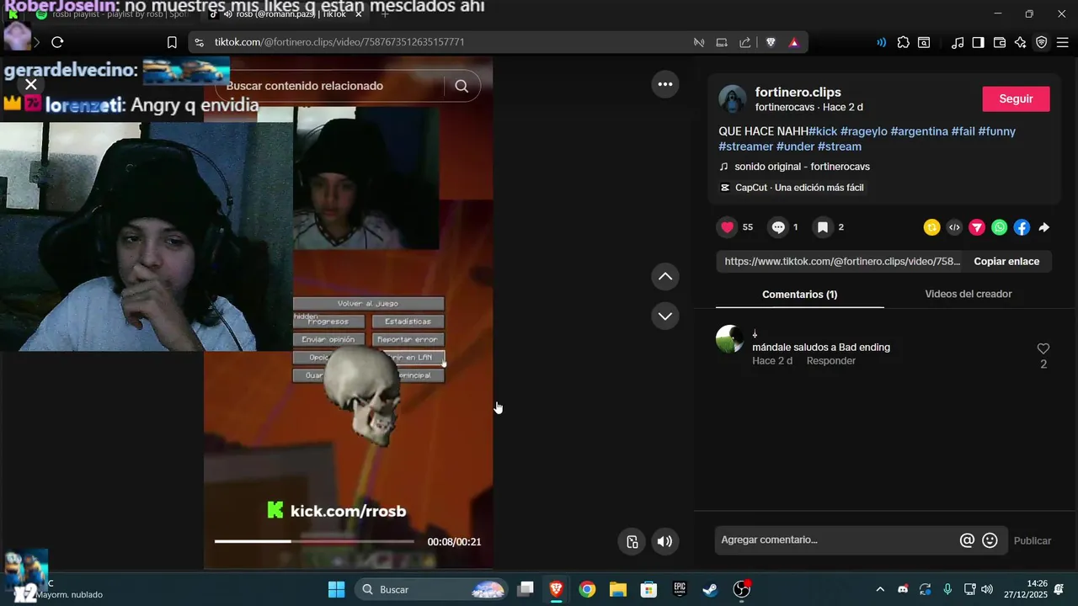Toggle the browser sidebar panel icon
The height and width of the screenshot is (606, 1078).
[978, 42]
